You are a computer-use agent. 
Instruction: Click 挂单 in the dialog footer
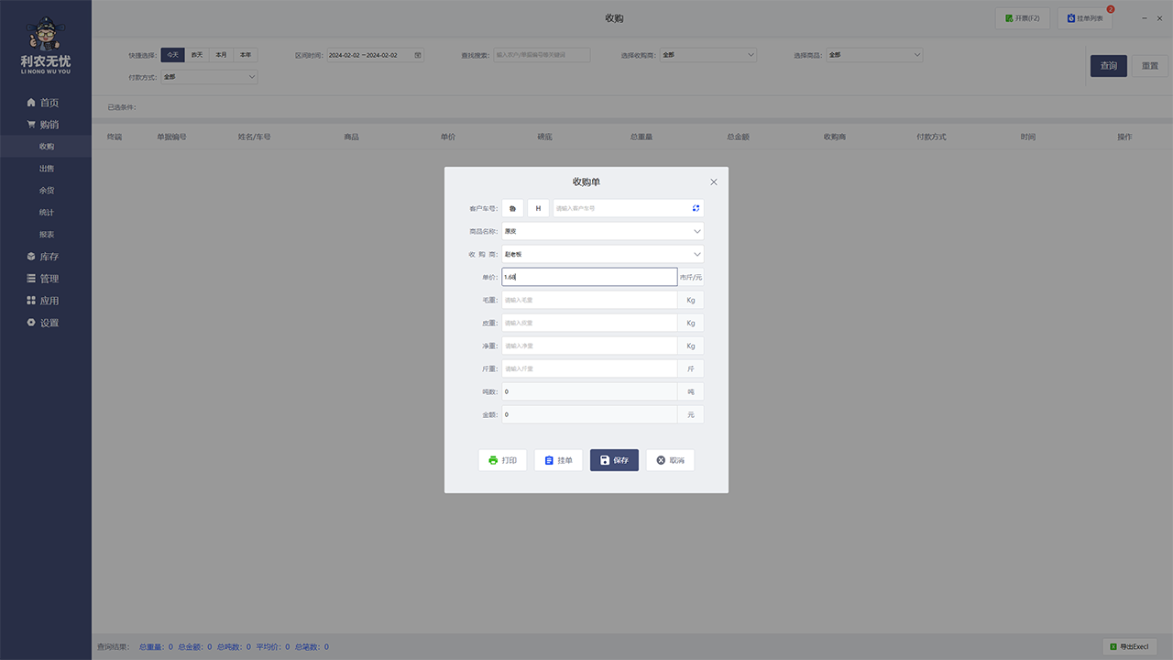click(x=558, y=460)
